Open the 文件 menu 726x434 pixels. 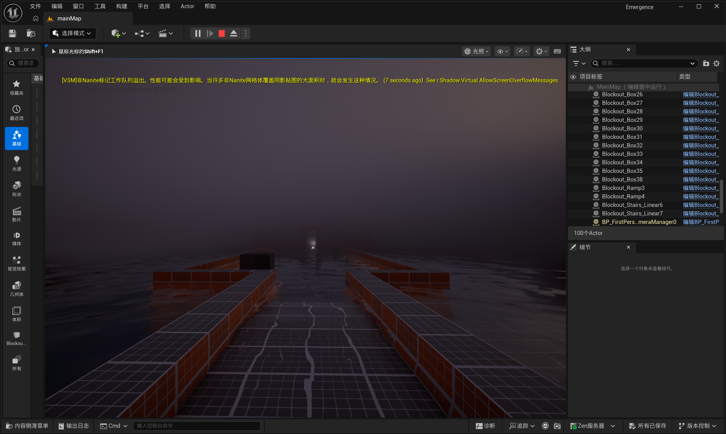35,6
